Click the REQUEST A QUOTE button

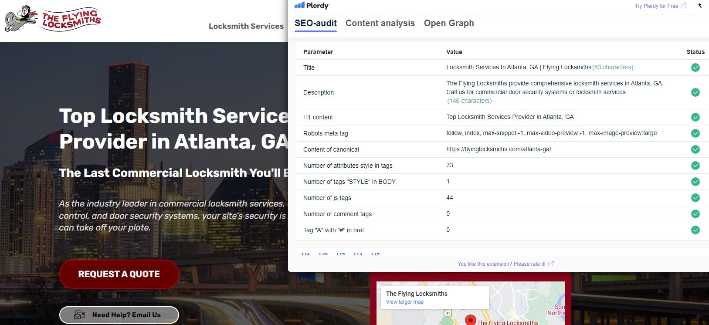pos(119,274)
